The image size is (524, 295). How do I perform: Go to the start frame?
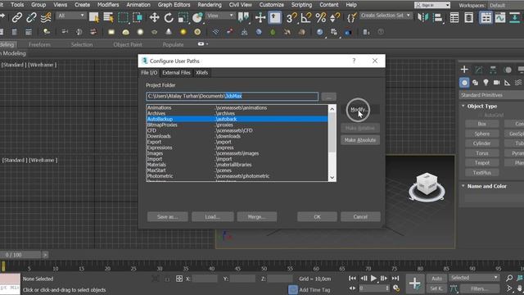click(x=352, y=279)
